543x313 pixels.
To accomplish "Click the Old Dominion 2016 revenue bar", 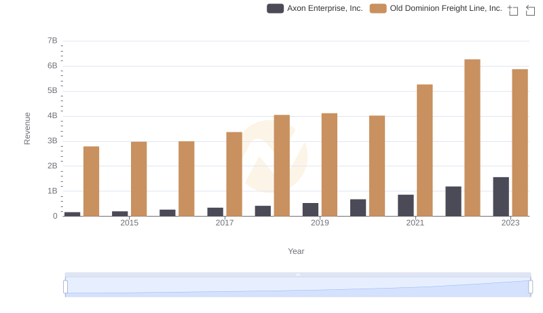I will (x=186, y=179).
